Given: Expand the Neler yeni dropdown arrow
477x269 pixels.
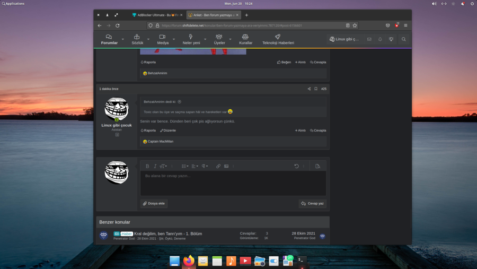Looking at the screenshot, I should (x=205, y=39).
